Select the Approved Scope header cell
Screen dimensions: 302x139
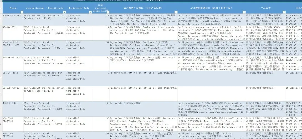[x=101, y=8]
